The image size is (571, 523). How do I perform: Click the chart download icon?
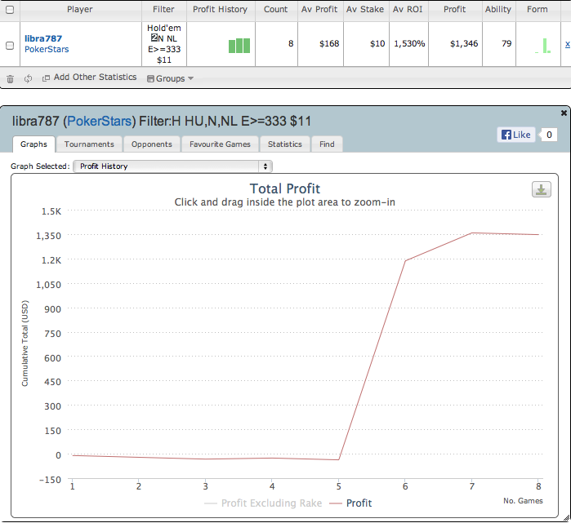coord(541,189)
